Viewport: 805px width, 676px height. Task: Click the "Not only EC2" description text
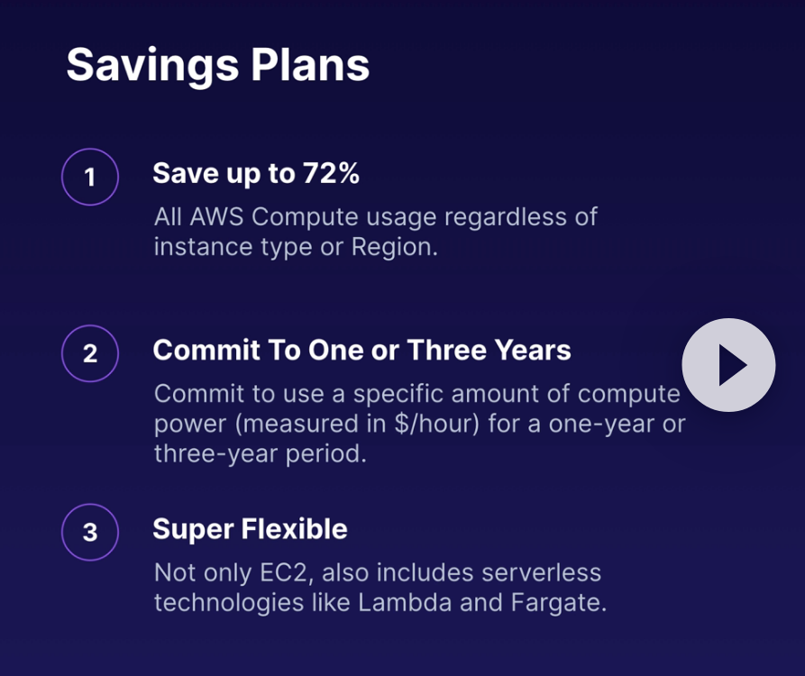click(379, 587)
